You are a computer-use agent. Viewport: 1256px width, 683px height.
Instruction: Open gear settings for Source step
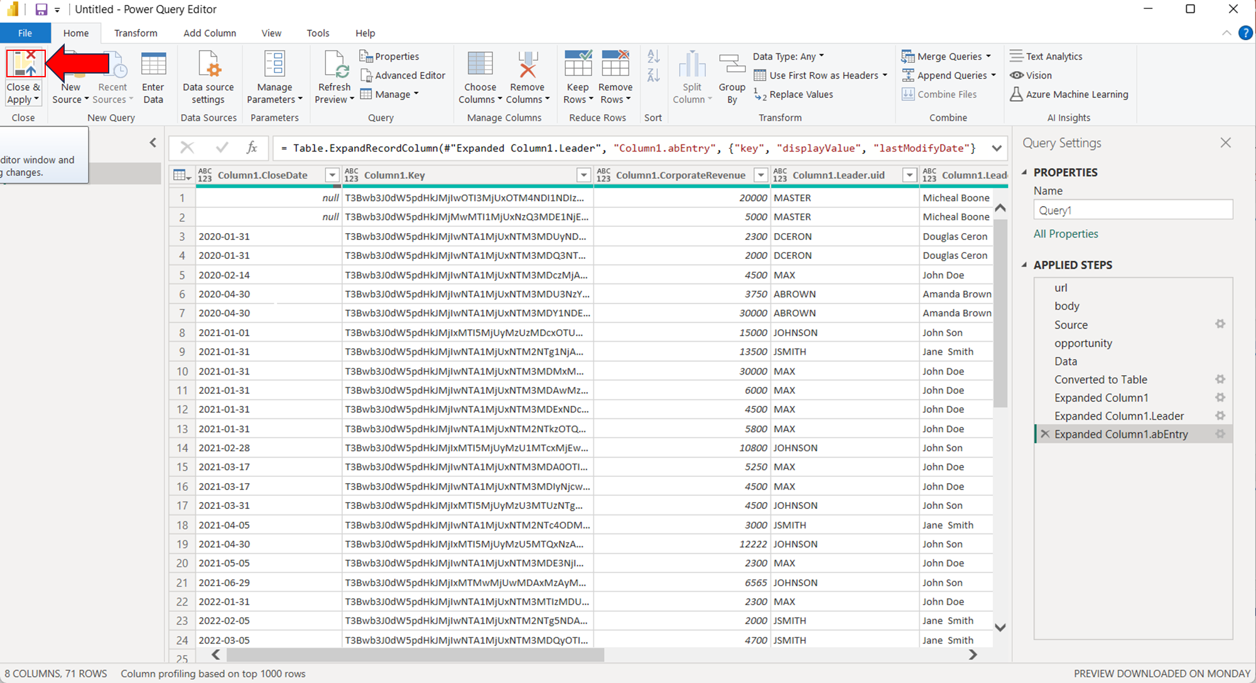pos(1220,324)
